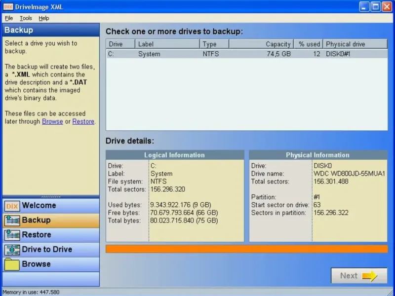
Task: Follow the Browse link in description
Action: [52, 121]
